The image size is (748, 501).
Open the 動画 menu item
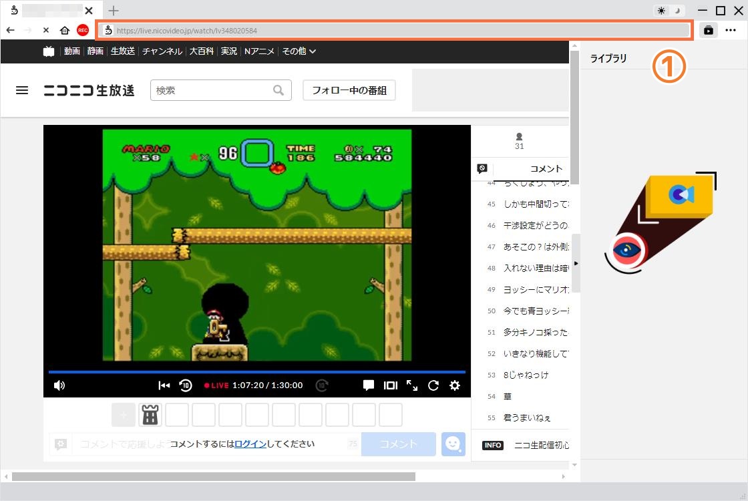(x=72, y=51)
